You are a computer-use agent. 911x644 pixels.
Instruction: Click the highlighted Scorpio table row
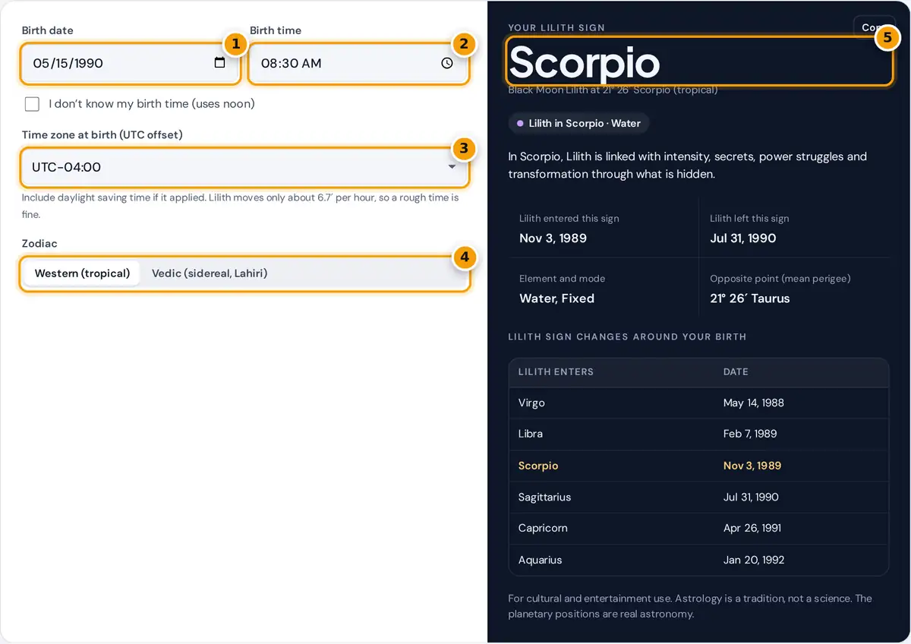coord(698,466)
